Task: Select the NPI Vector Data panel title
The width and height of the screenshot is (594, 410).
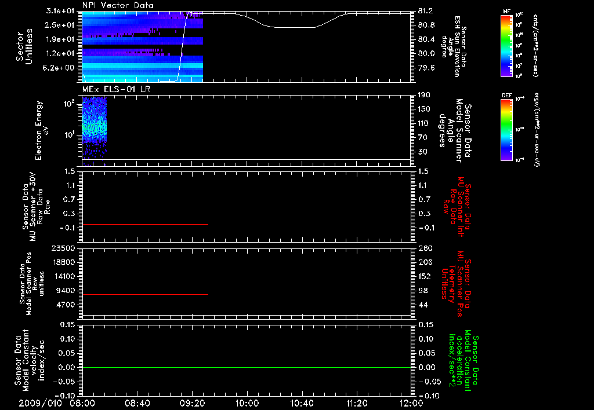Action: 118,5
